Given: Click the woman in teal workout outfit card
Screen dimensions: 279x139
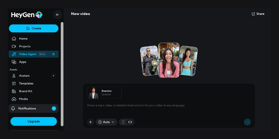Looking at the screenshot, I should [188, 60].
